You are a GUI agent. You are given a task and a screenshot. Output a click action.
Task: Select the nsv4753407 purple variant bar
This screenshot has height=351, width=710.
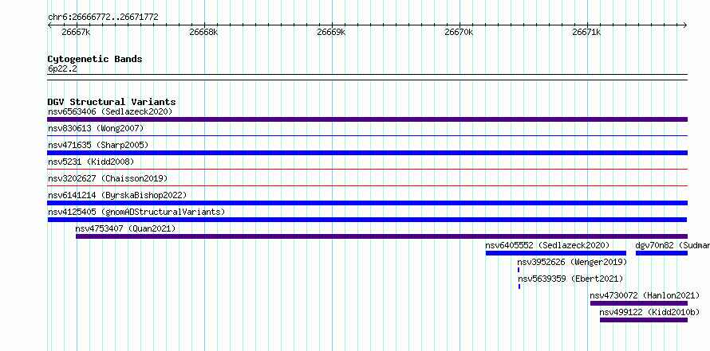click(381, 236)
